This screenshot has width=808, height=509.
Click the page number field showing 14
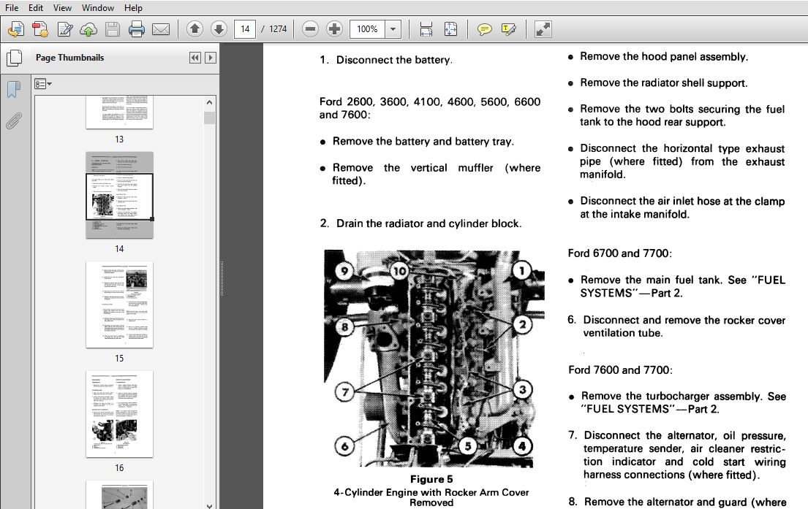pos(245,28)
